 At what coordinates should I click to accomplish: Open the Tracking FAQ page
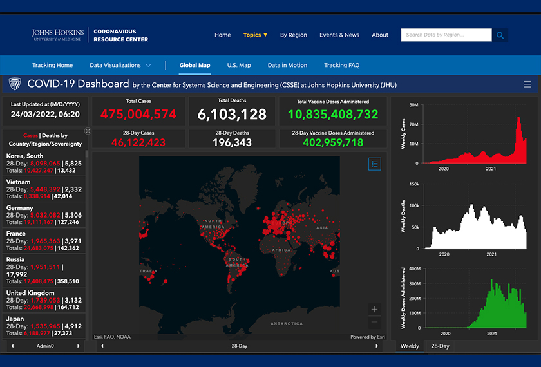click(341, 65)
